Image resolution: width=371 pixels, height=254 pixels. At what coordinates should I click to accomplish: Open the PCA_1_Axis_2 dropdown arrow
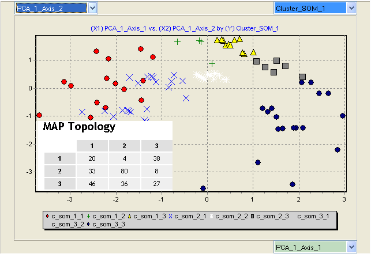click(92, 8)
